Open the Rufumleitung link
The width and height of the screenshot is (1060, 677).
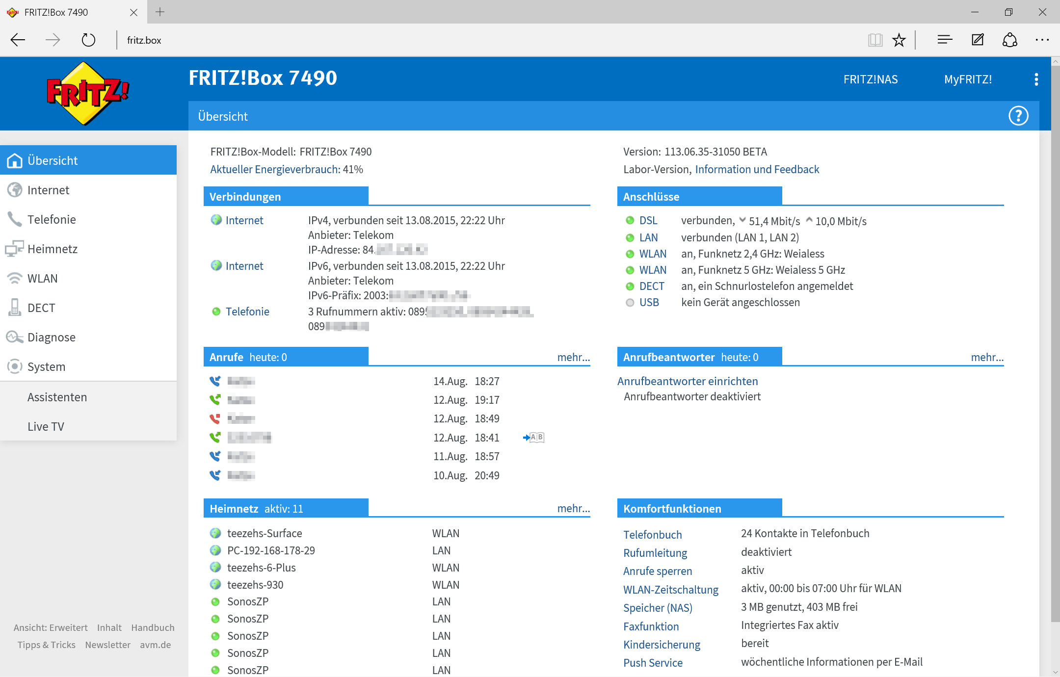coord(655,553)
